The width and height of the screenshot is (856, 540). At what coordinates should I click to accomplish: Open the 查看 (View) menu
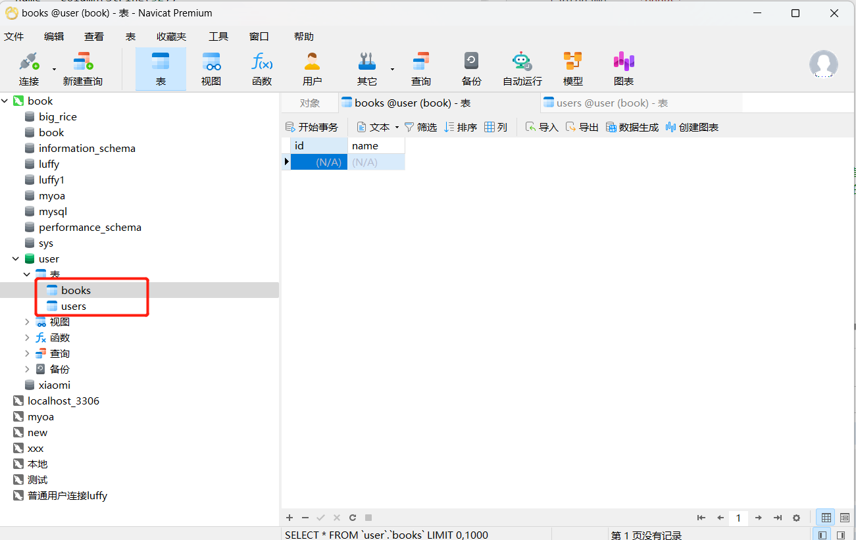pos(94,37)
